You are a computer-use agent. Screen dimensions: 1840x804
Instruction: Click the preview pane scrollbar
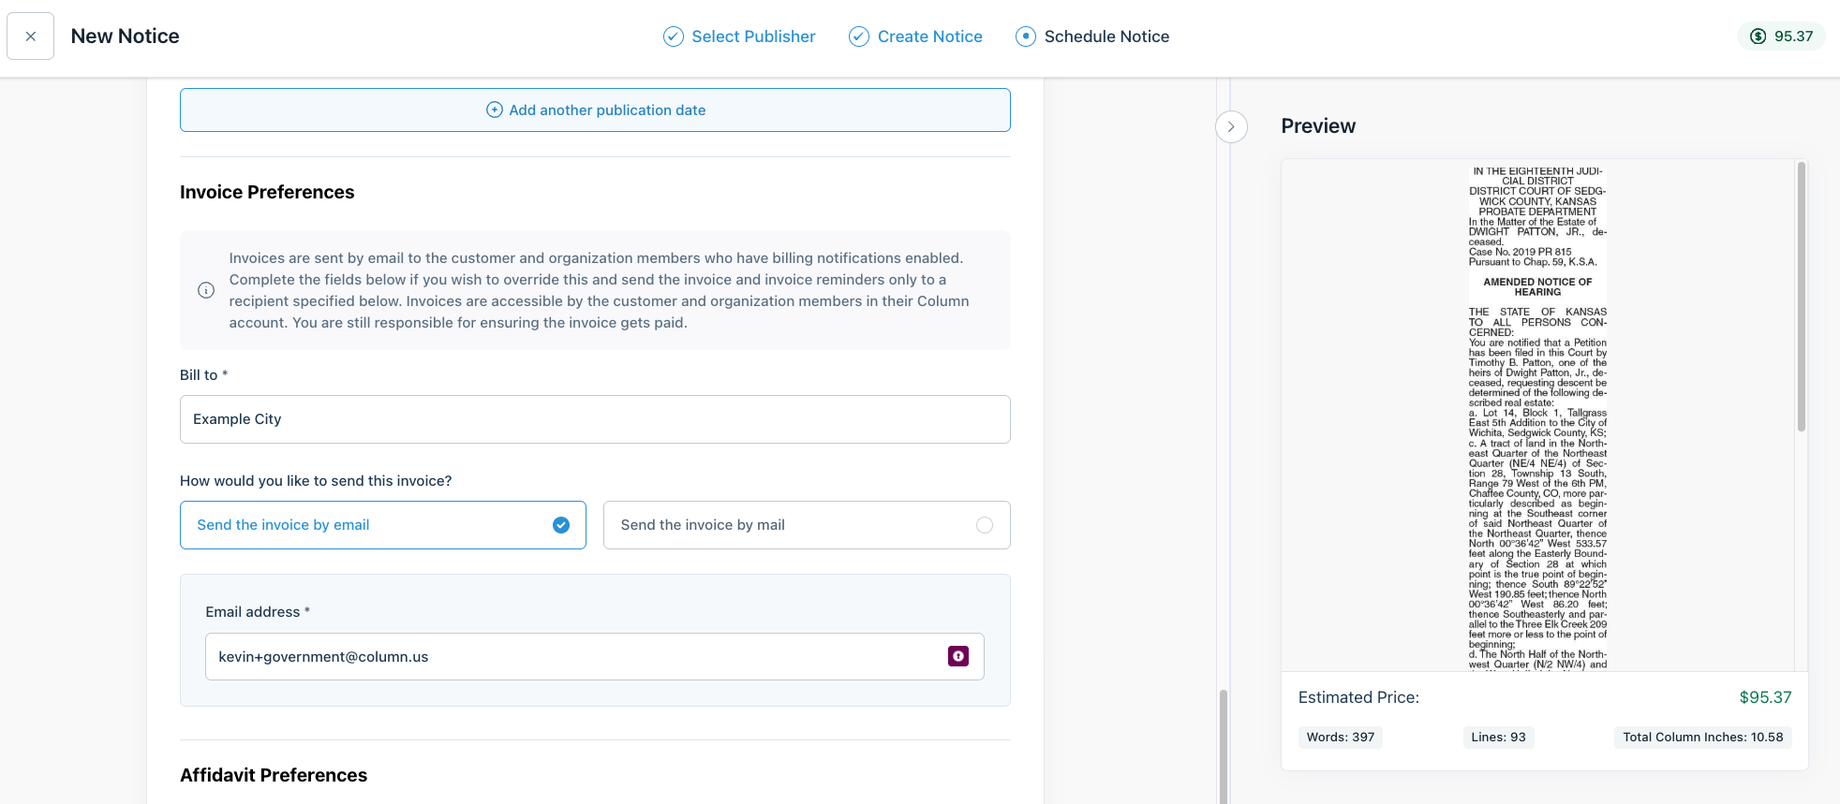coord(1801,297)
